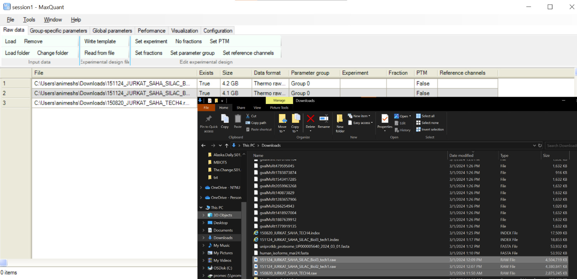
Task: Click Invert selection in Explorer ribbon
Action: (430, 129)
